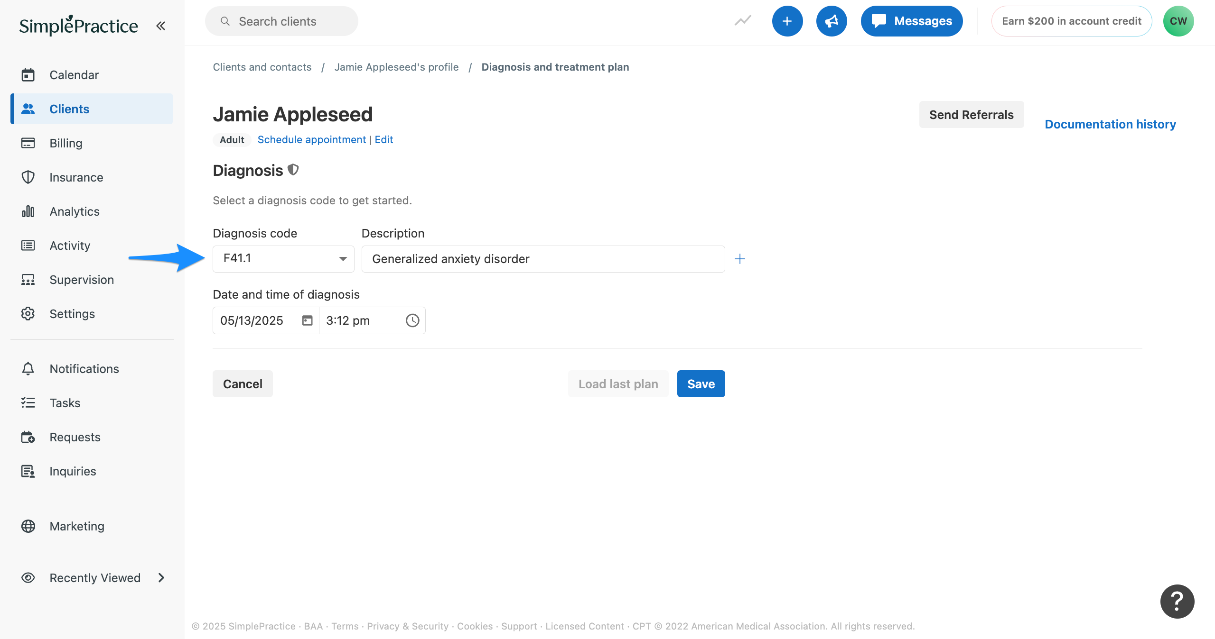The width and height of the screenshot is (1215, 639).
Task: Open the Diagnosis code F41.1 dropdown
Action: [283, 259]
